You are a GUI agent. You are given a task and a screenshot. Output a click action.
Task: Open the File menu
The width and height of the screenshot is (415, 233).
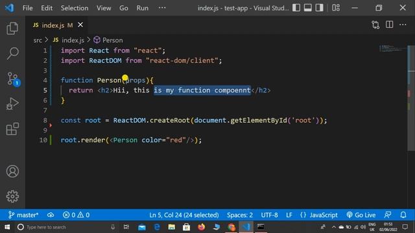pos(27,8)
